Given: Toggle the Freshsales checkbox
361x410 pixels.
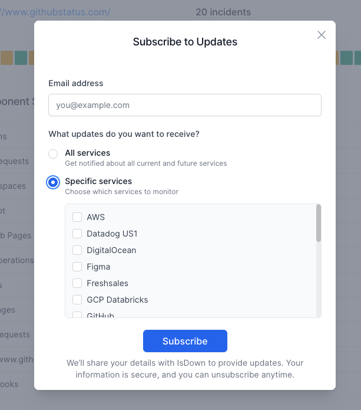Looking at the screenshot, I should (x=77, y=283).
